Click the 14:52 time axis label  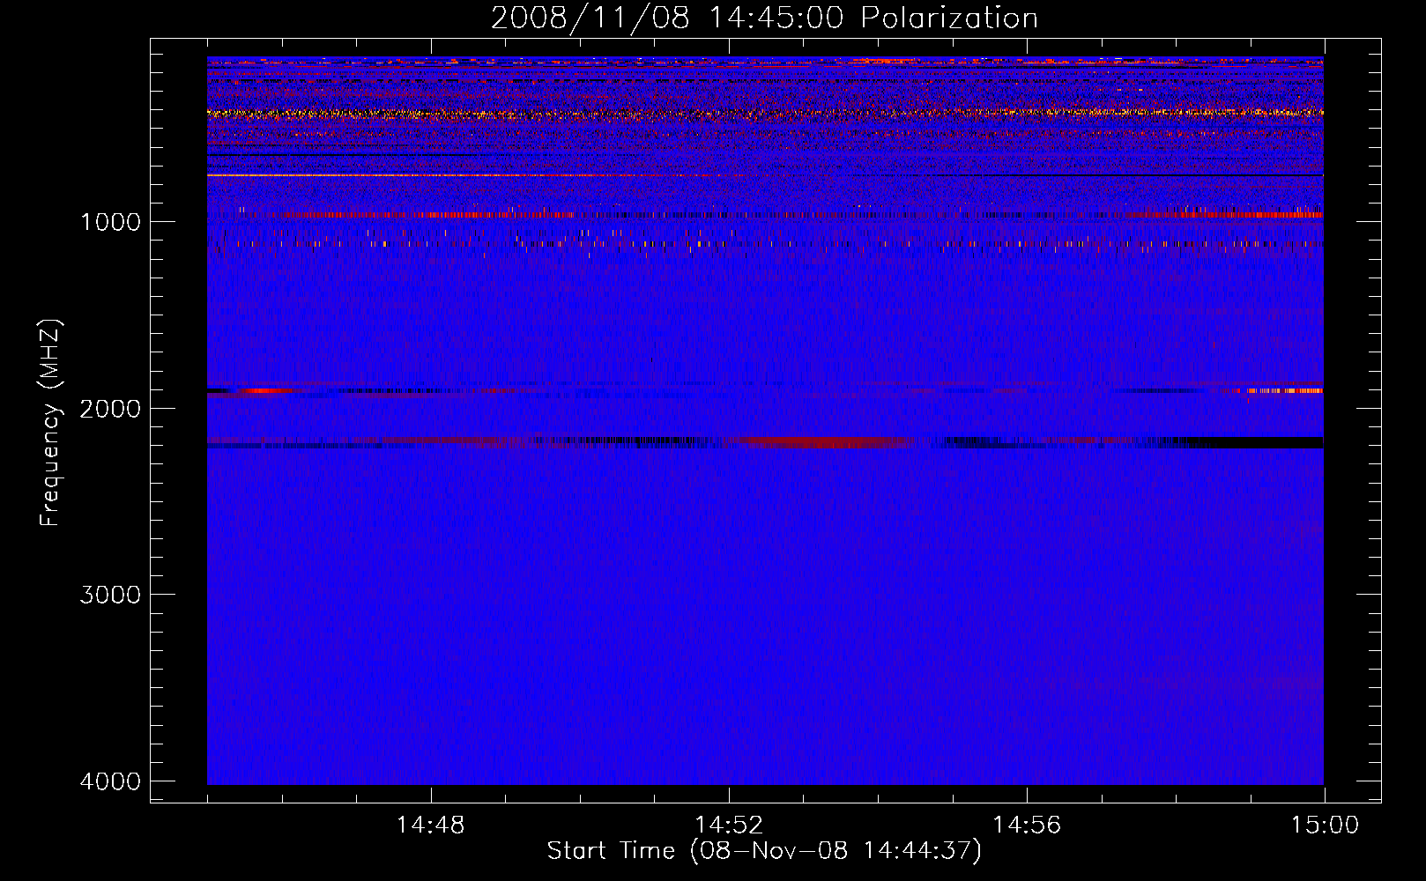728,825
